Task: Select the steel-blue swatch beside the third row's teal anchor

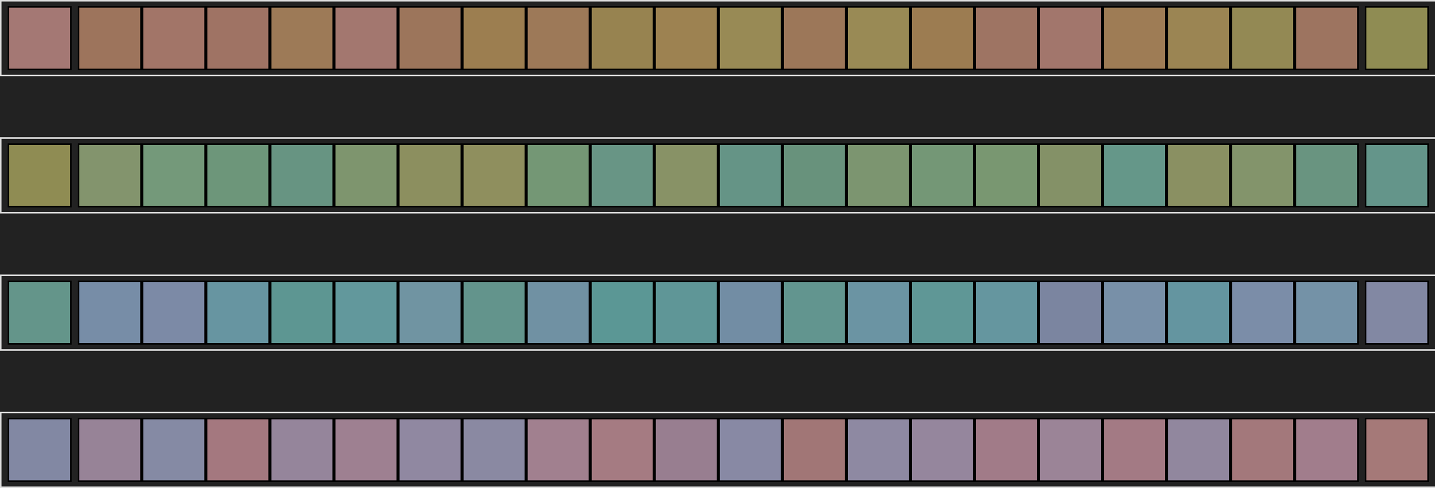Action: pyautogui.click(x=110, y=313)
